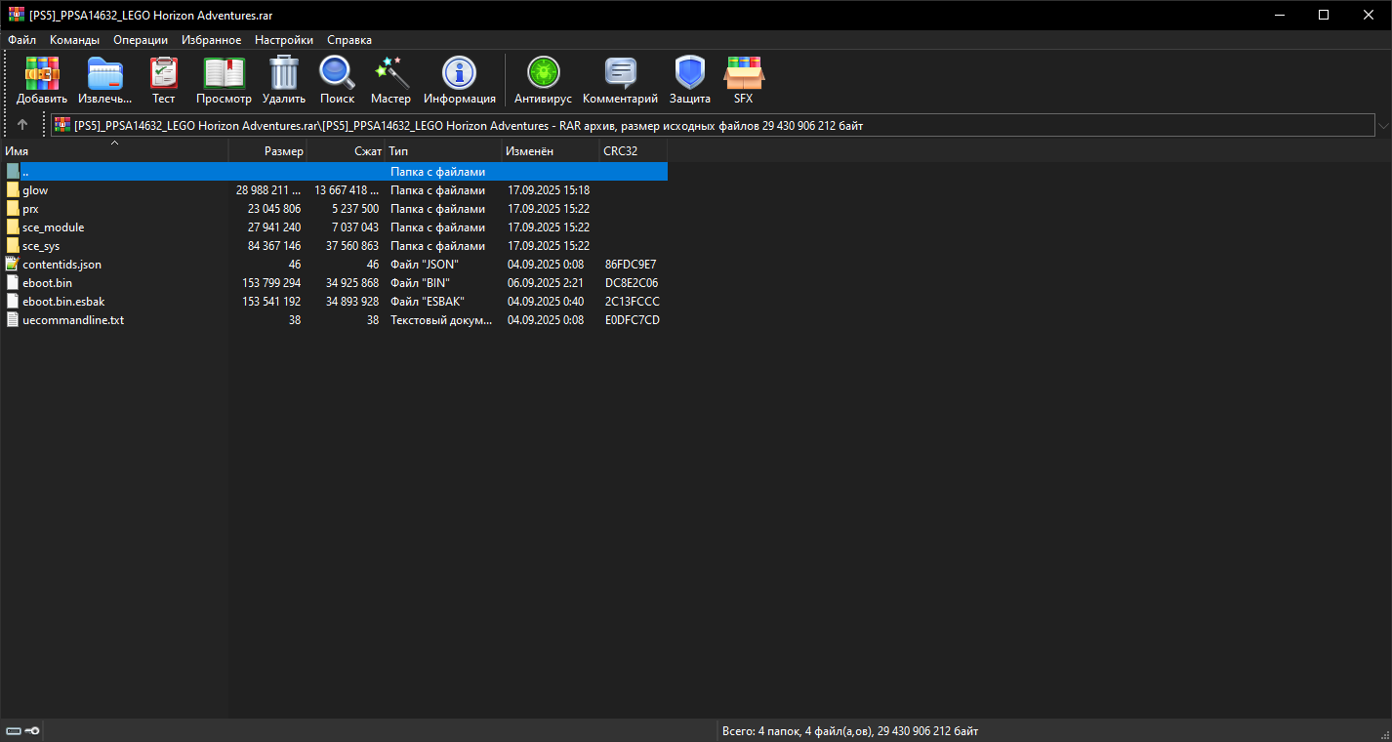
Task: Add a Комментарий to the archive
Action: coord(620,73)
